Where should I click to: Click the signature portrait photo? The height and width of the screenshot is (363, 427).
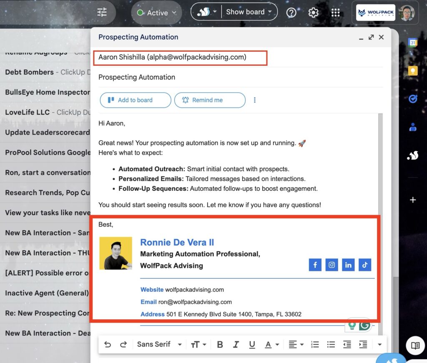click(x=116, y=253)
